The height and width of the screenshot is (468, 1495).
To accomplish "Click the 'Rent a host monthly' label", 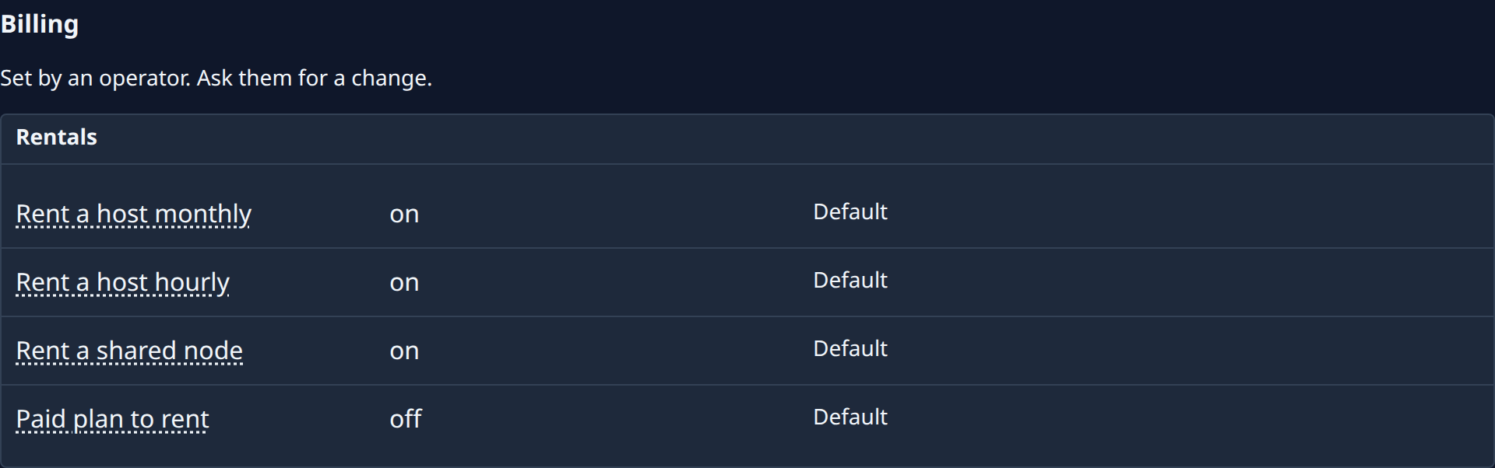I will 133,214.
